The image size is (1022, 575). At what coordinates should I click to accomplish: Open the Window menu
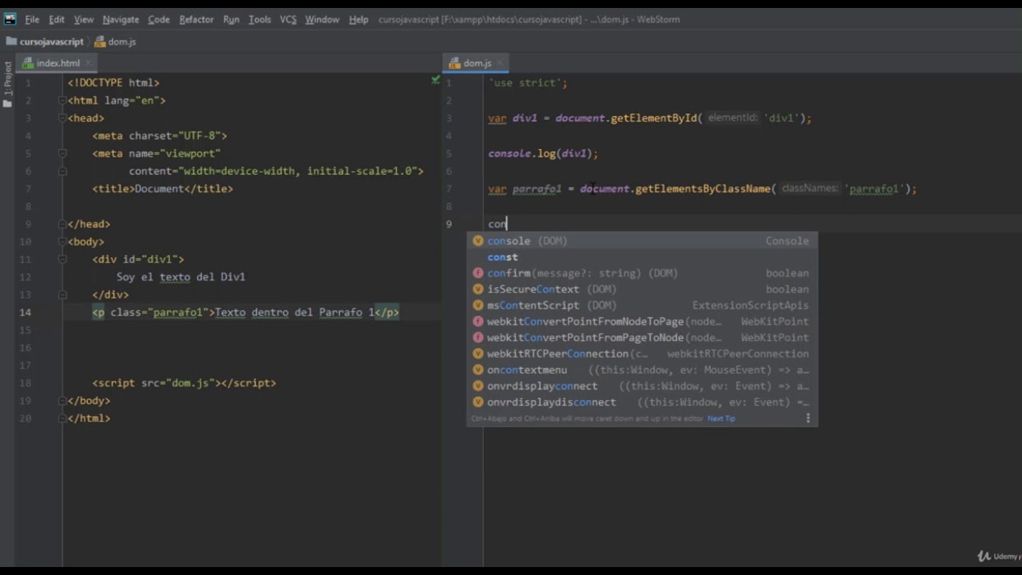click(x=322, y=19)
